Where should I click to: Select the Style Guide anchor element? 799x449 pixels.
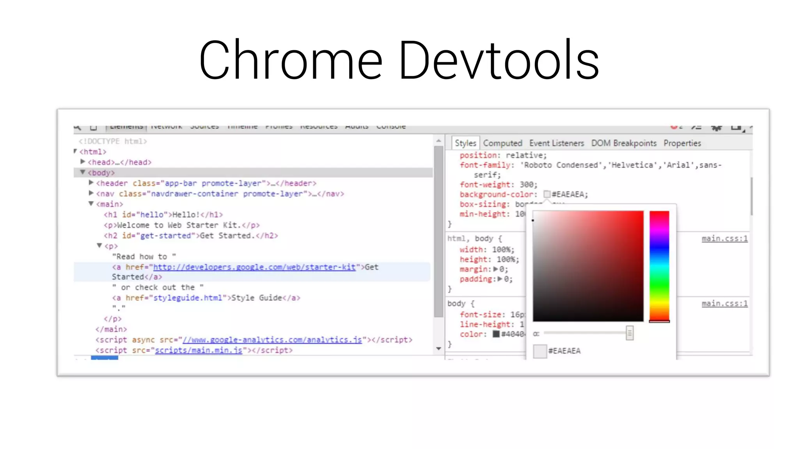pyautogui.click(x=206, y=298)
